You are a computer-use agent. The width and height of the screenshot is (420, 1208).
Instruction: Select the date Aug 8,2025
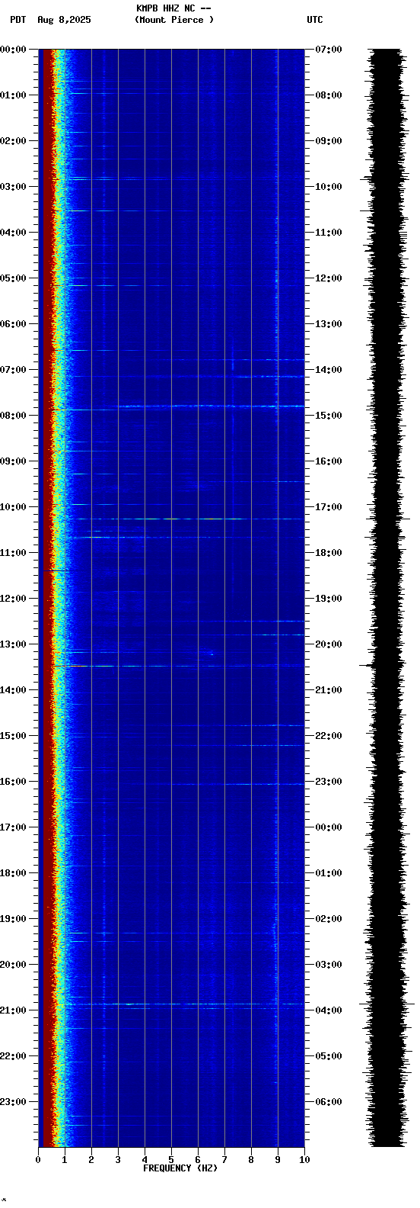coord(64,20)
